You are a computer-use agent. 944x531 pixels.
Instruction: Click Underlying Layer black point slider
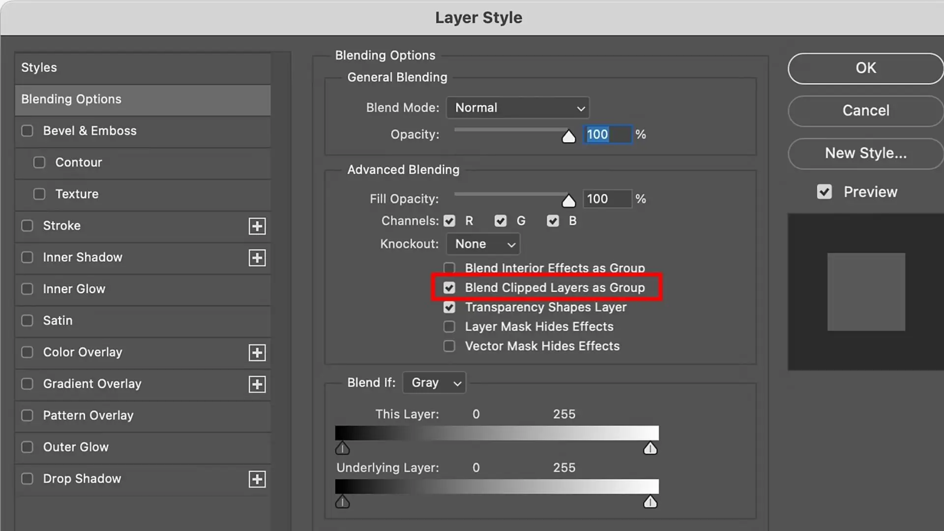pos(343,501)
